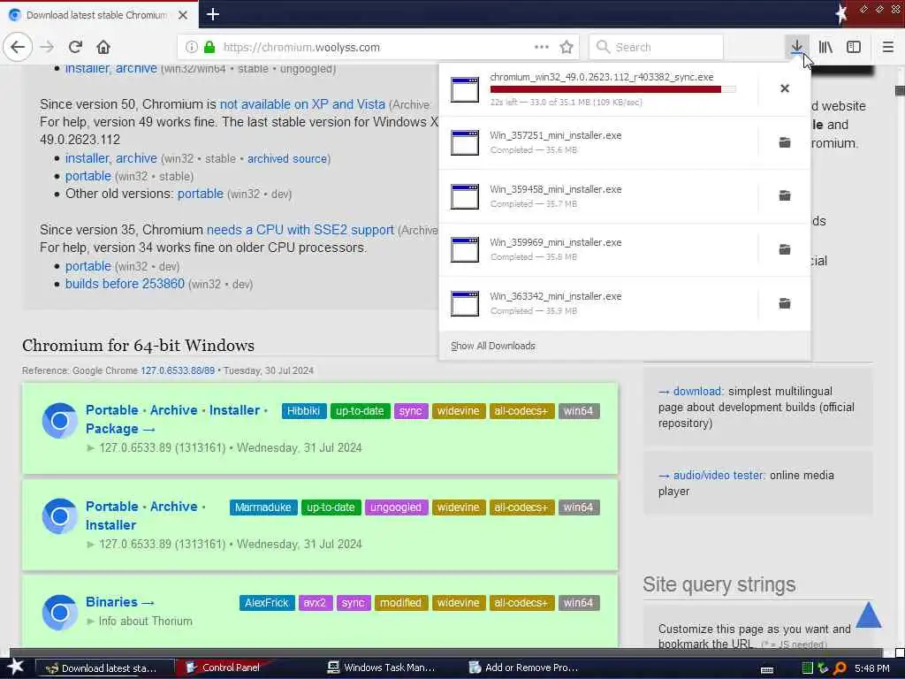Click Chromium logo in the AlexFrick card

coord(59,612)
